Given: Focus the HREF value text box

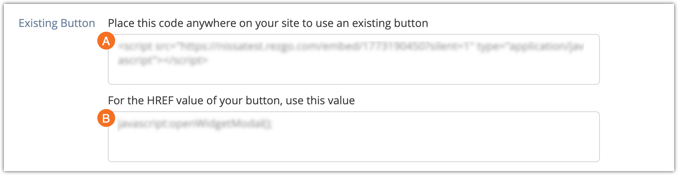Looking at the screenshot, I should [353, 137].
